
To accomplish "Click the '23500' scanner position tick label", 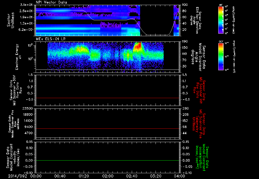I will [x=28, y=108].
